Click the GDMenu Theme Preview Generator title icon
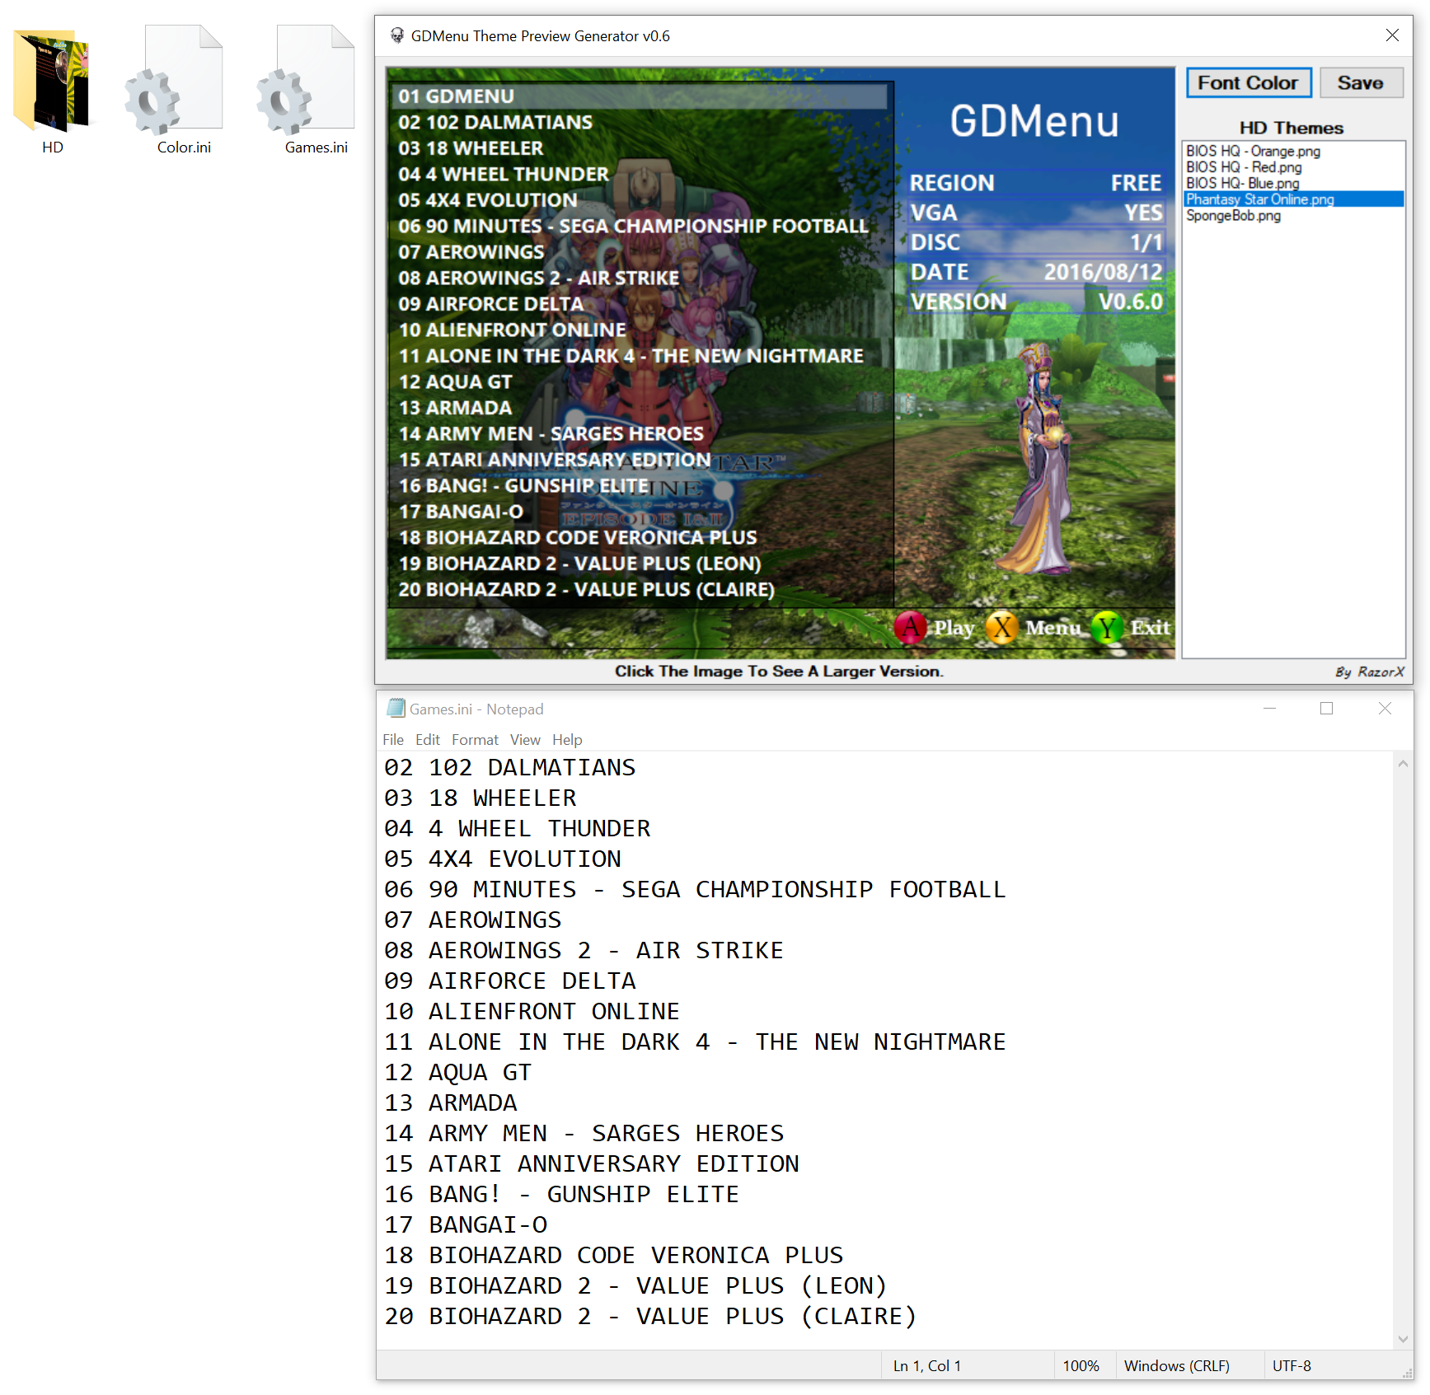Image resolution: width=1430 pixels, height=1395 pixels. point(397,35)
